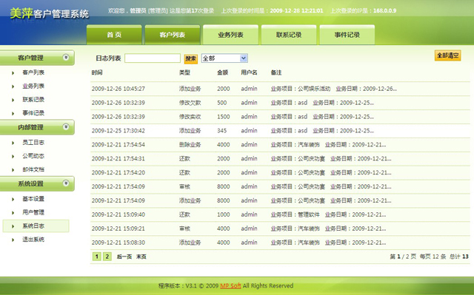
Task: Click the 日志列表 search input field
Action: click(153, 58)
